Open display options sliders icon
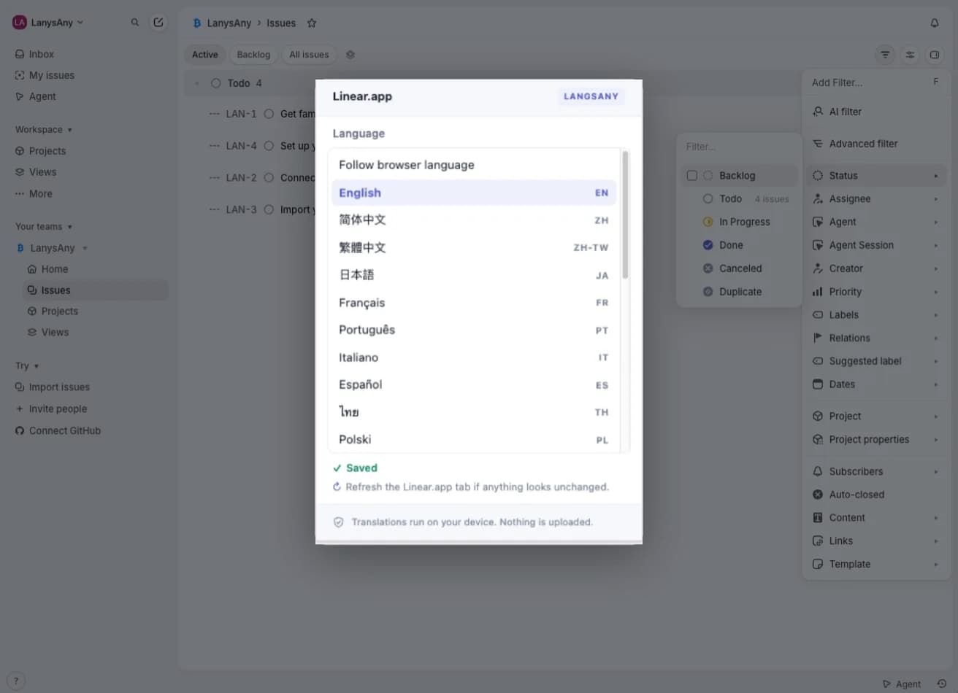Viewport: 958px width, 693px height. point(910,55)
